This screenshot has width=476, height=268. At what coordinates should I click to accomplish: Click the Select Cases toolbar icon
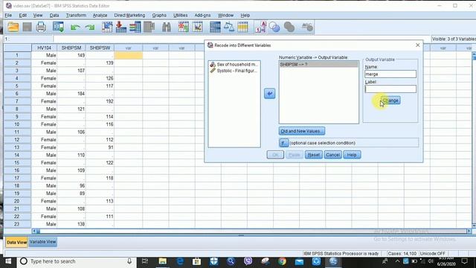tap(242, 27)
